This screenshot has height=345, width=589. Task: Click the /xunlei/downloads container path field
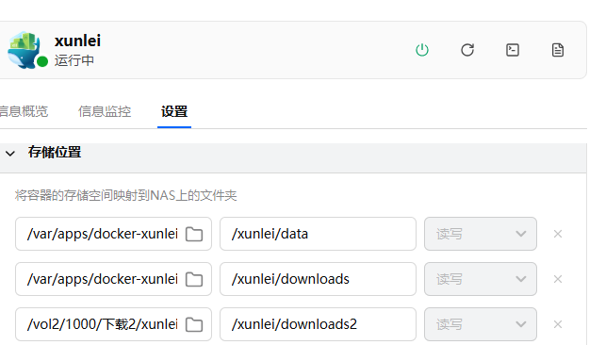318,279
